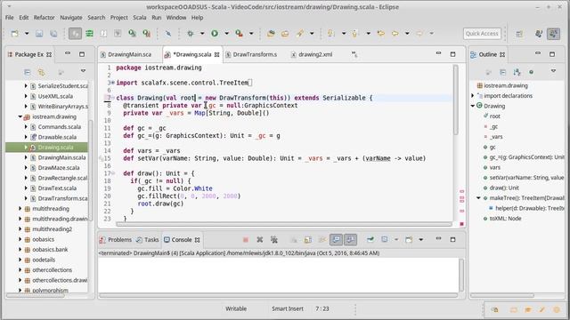This screenshot has width=570, height=320.
Task: Open the Refactor menu
Action: (x=44, y=18)
